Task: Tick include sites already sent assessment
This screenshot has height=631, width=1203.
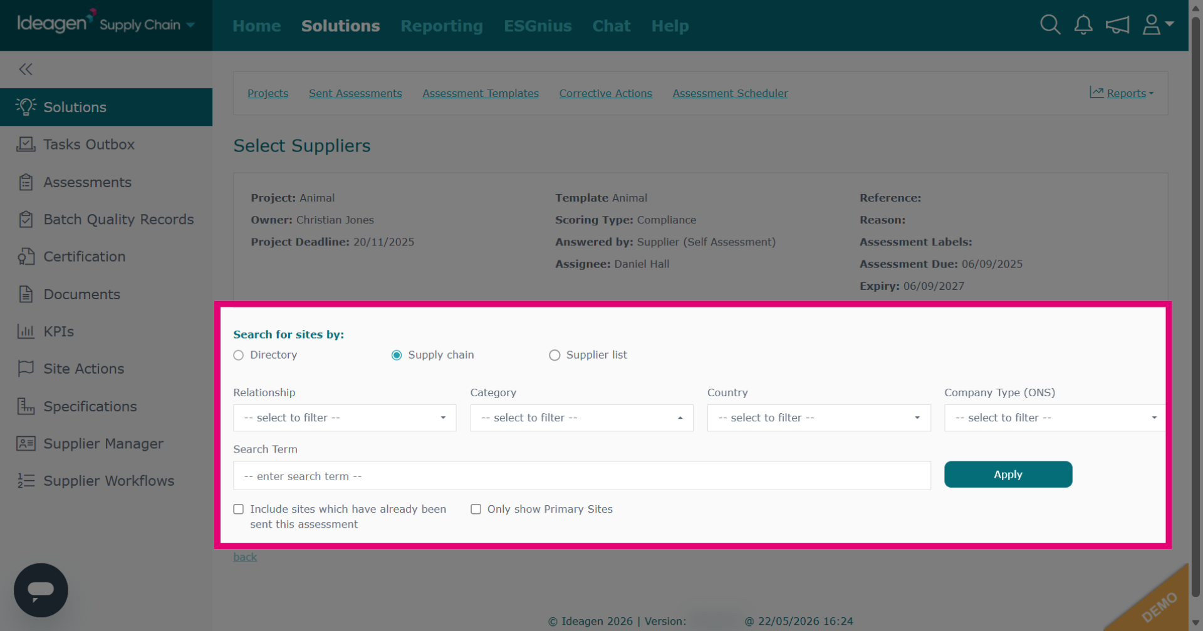Action: (x=239, y=510)
